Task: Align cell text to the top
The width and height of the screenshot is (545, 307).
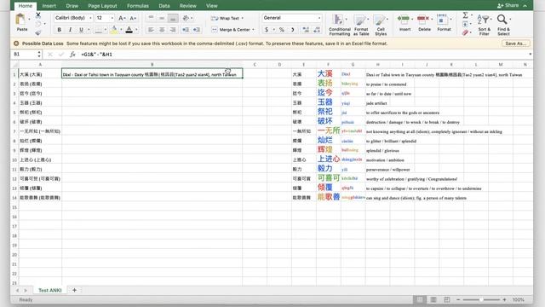Action: pyautogui.click(x=151, y=18)
